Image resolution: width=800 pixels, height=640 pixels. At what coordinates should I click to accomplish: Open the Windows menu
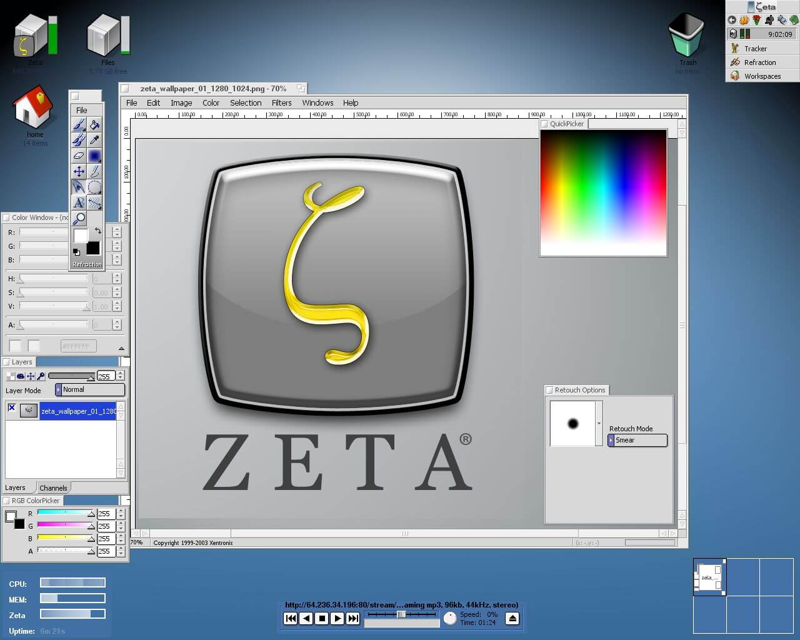(317, 103)
